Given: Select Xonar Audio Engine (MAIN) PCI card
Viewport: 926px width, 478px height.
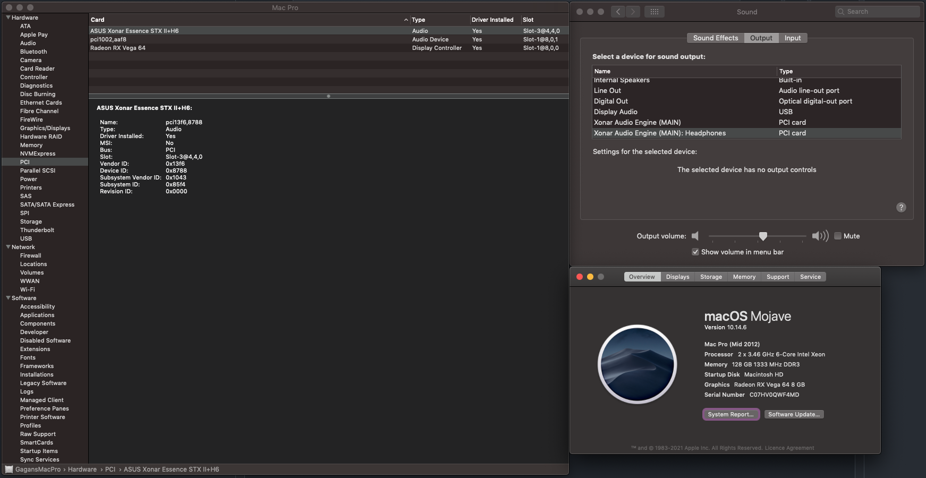Looking at the screenshot, I should 746,123.
